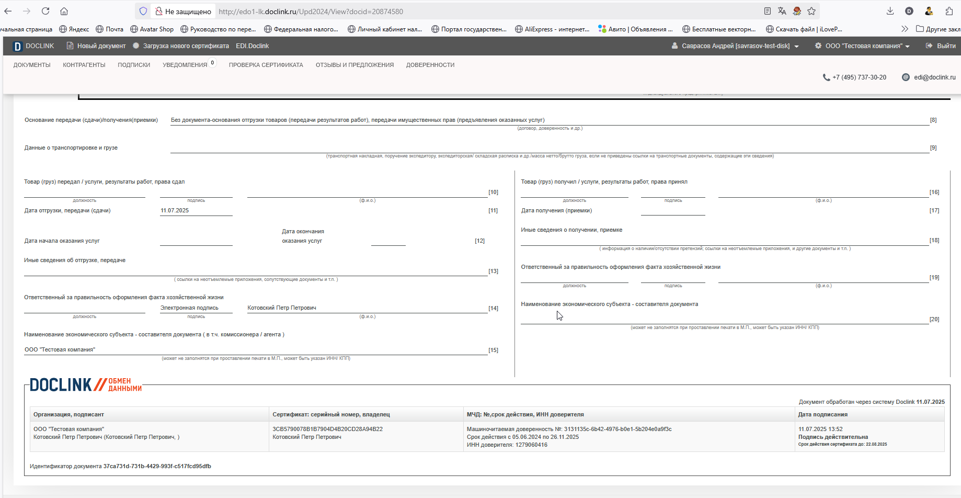Viewport: 961px width, 498px height.
Task: Click the 'Новый документ' page icon
Action: [x=70, y=46]
